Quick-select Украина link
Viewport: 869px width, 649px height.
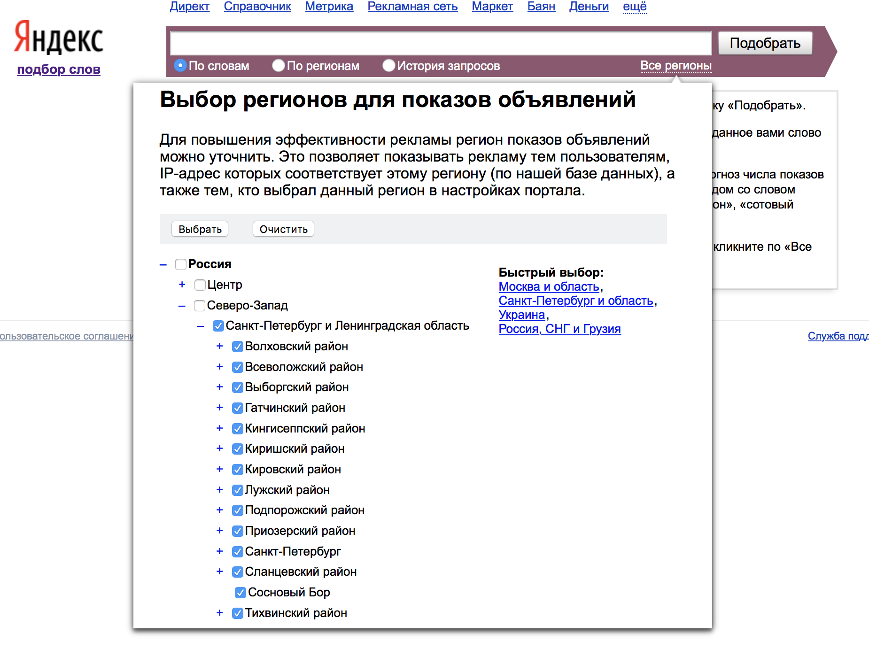click(522, 315)
